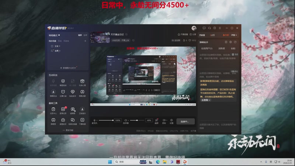This screenshot has width=295, height=166.
Task: Mute the 麦克风 microphone icon
Action: pos(94,120)
